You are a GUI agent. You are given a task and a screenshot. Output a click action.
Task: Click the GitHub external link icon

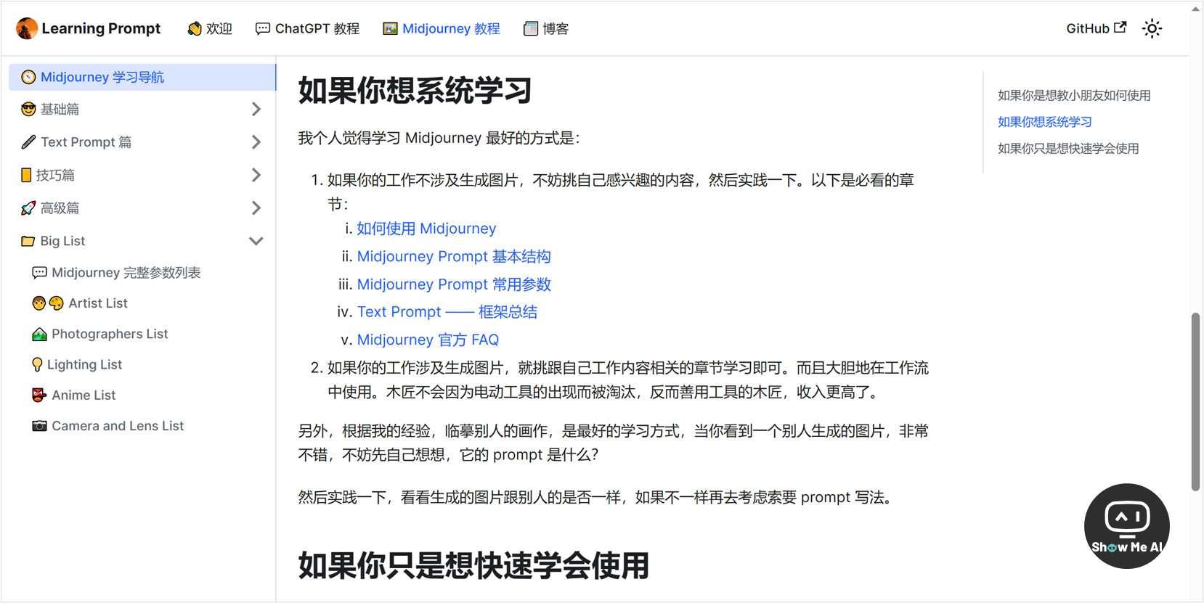[x=1120, y=28]
